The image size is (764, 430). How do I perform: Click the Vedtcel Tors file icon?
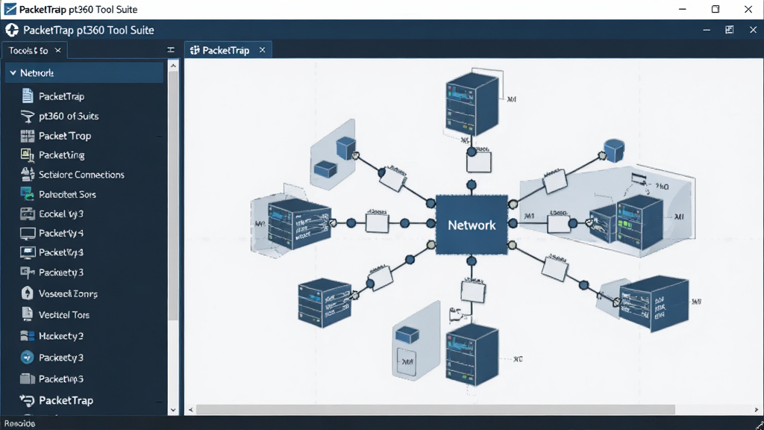click(x=28, y=314)
